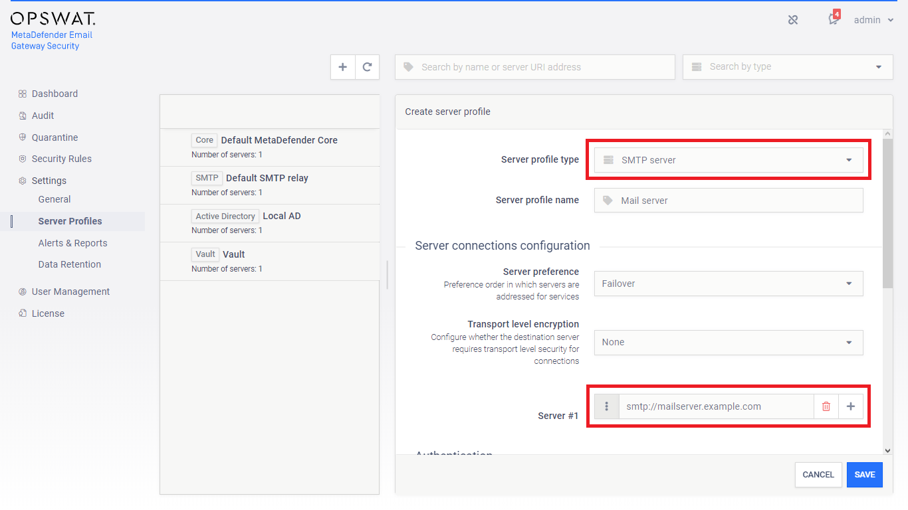The width and height of the screenshot is (908, 510).
Task: Open Alerts & Reports settings
Action: click(x=72, y=243)
